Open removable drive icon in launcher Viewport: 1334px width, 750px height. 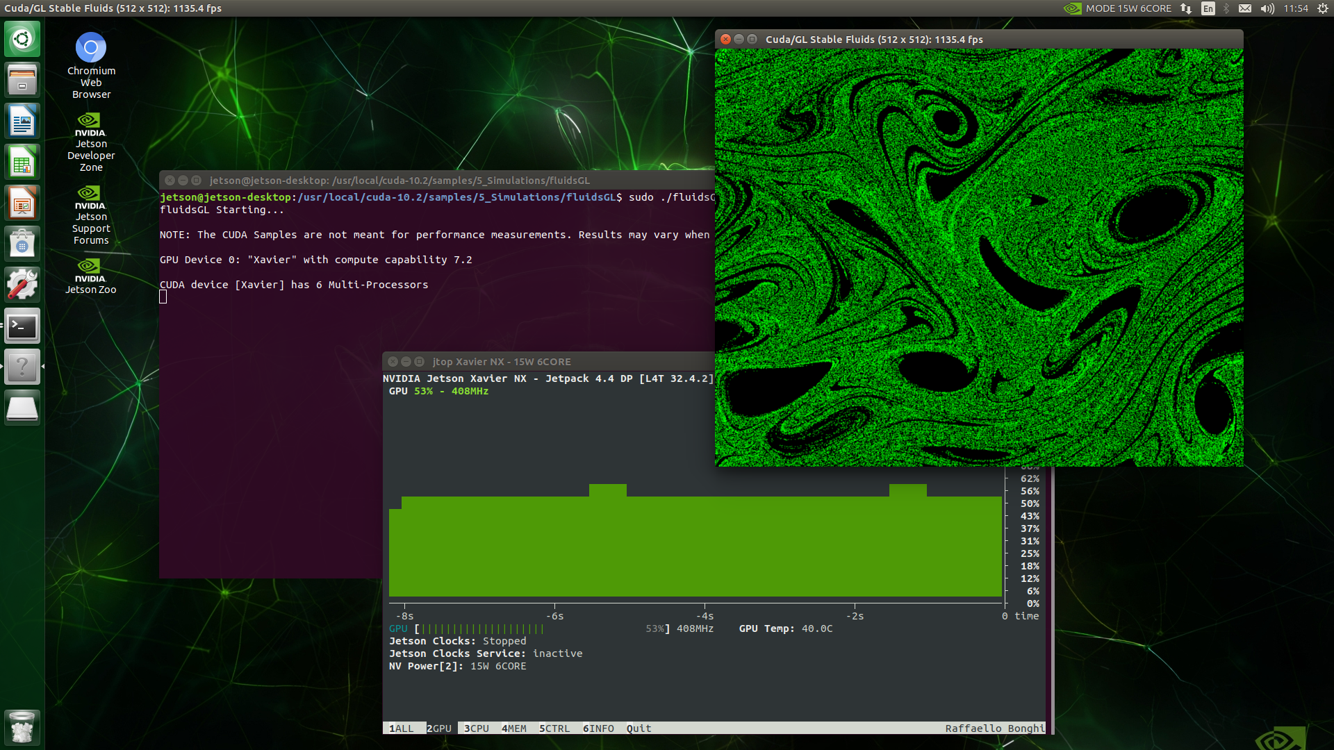[22, 408]
